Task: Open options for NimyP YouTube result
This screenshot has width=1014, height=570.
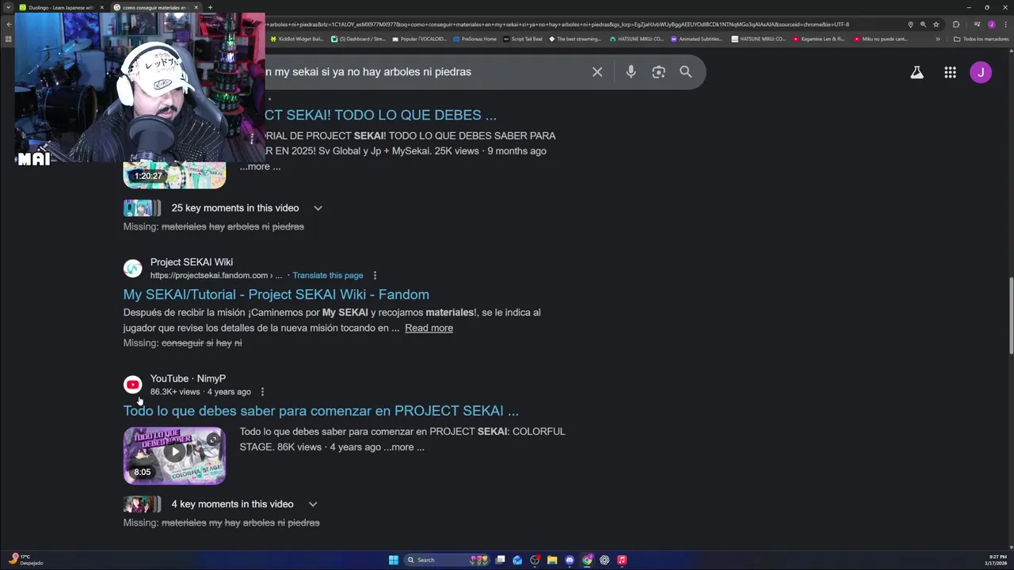Action: [262, 392]
